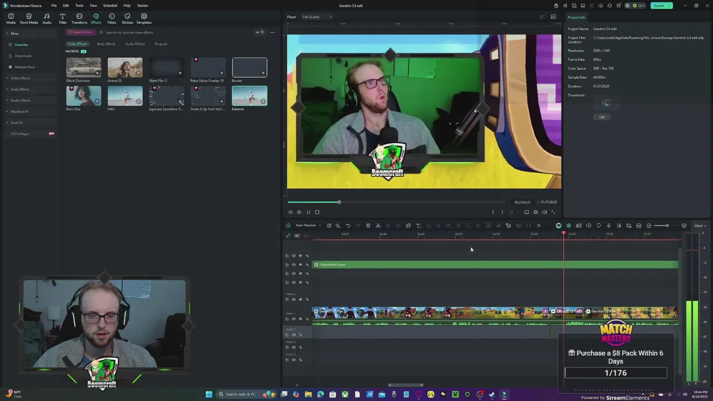This screenshot has height=401, width=713.
Task: Click the play button under preview
Action: click(299, 212)
